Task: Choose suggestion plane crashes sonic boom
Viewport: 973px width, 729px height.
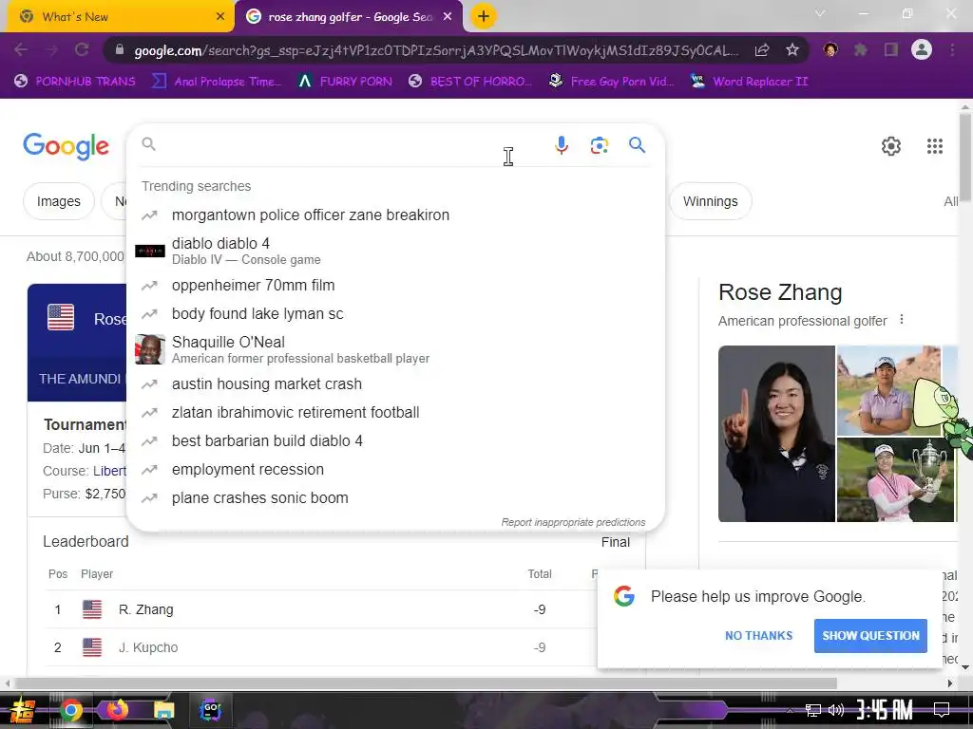Action: [x=395, y=497]
